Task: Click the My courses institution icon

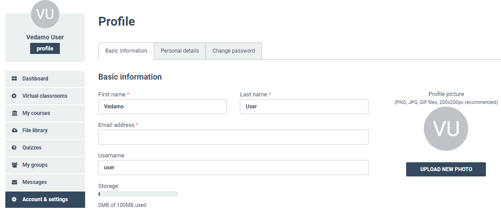Action: click(x=14, y=113)
